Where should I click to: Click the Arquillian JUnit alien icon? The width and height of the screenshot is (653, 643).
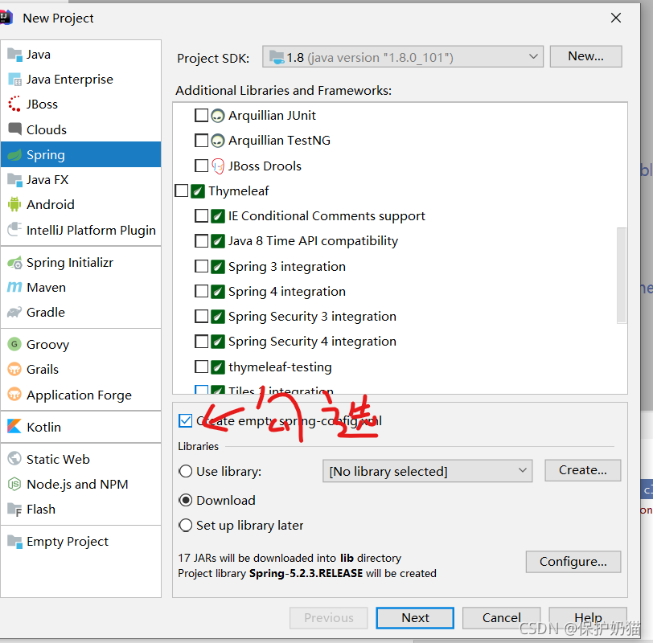tap(218, 115)
